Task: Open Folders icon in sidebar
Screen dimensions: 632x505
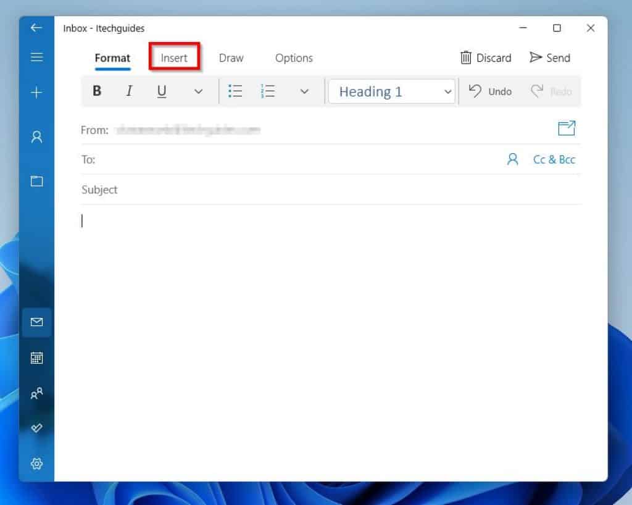Action: pos(36,181)
